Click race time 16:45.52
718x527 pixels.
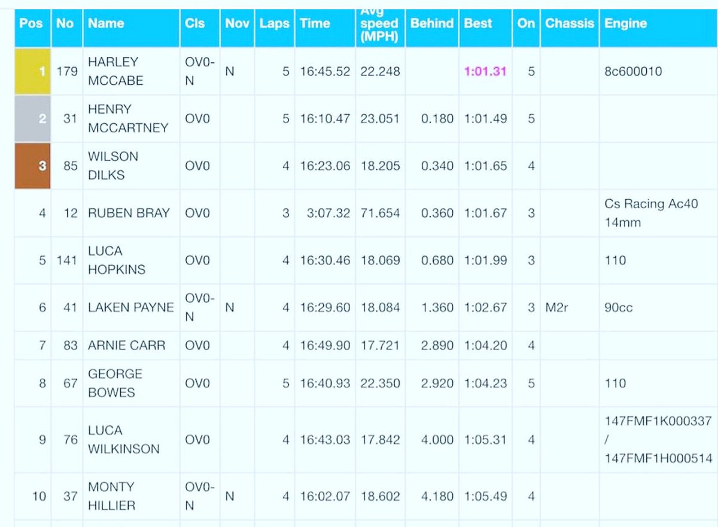point(325,71)
